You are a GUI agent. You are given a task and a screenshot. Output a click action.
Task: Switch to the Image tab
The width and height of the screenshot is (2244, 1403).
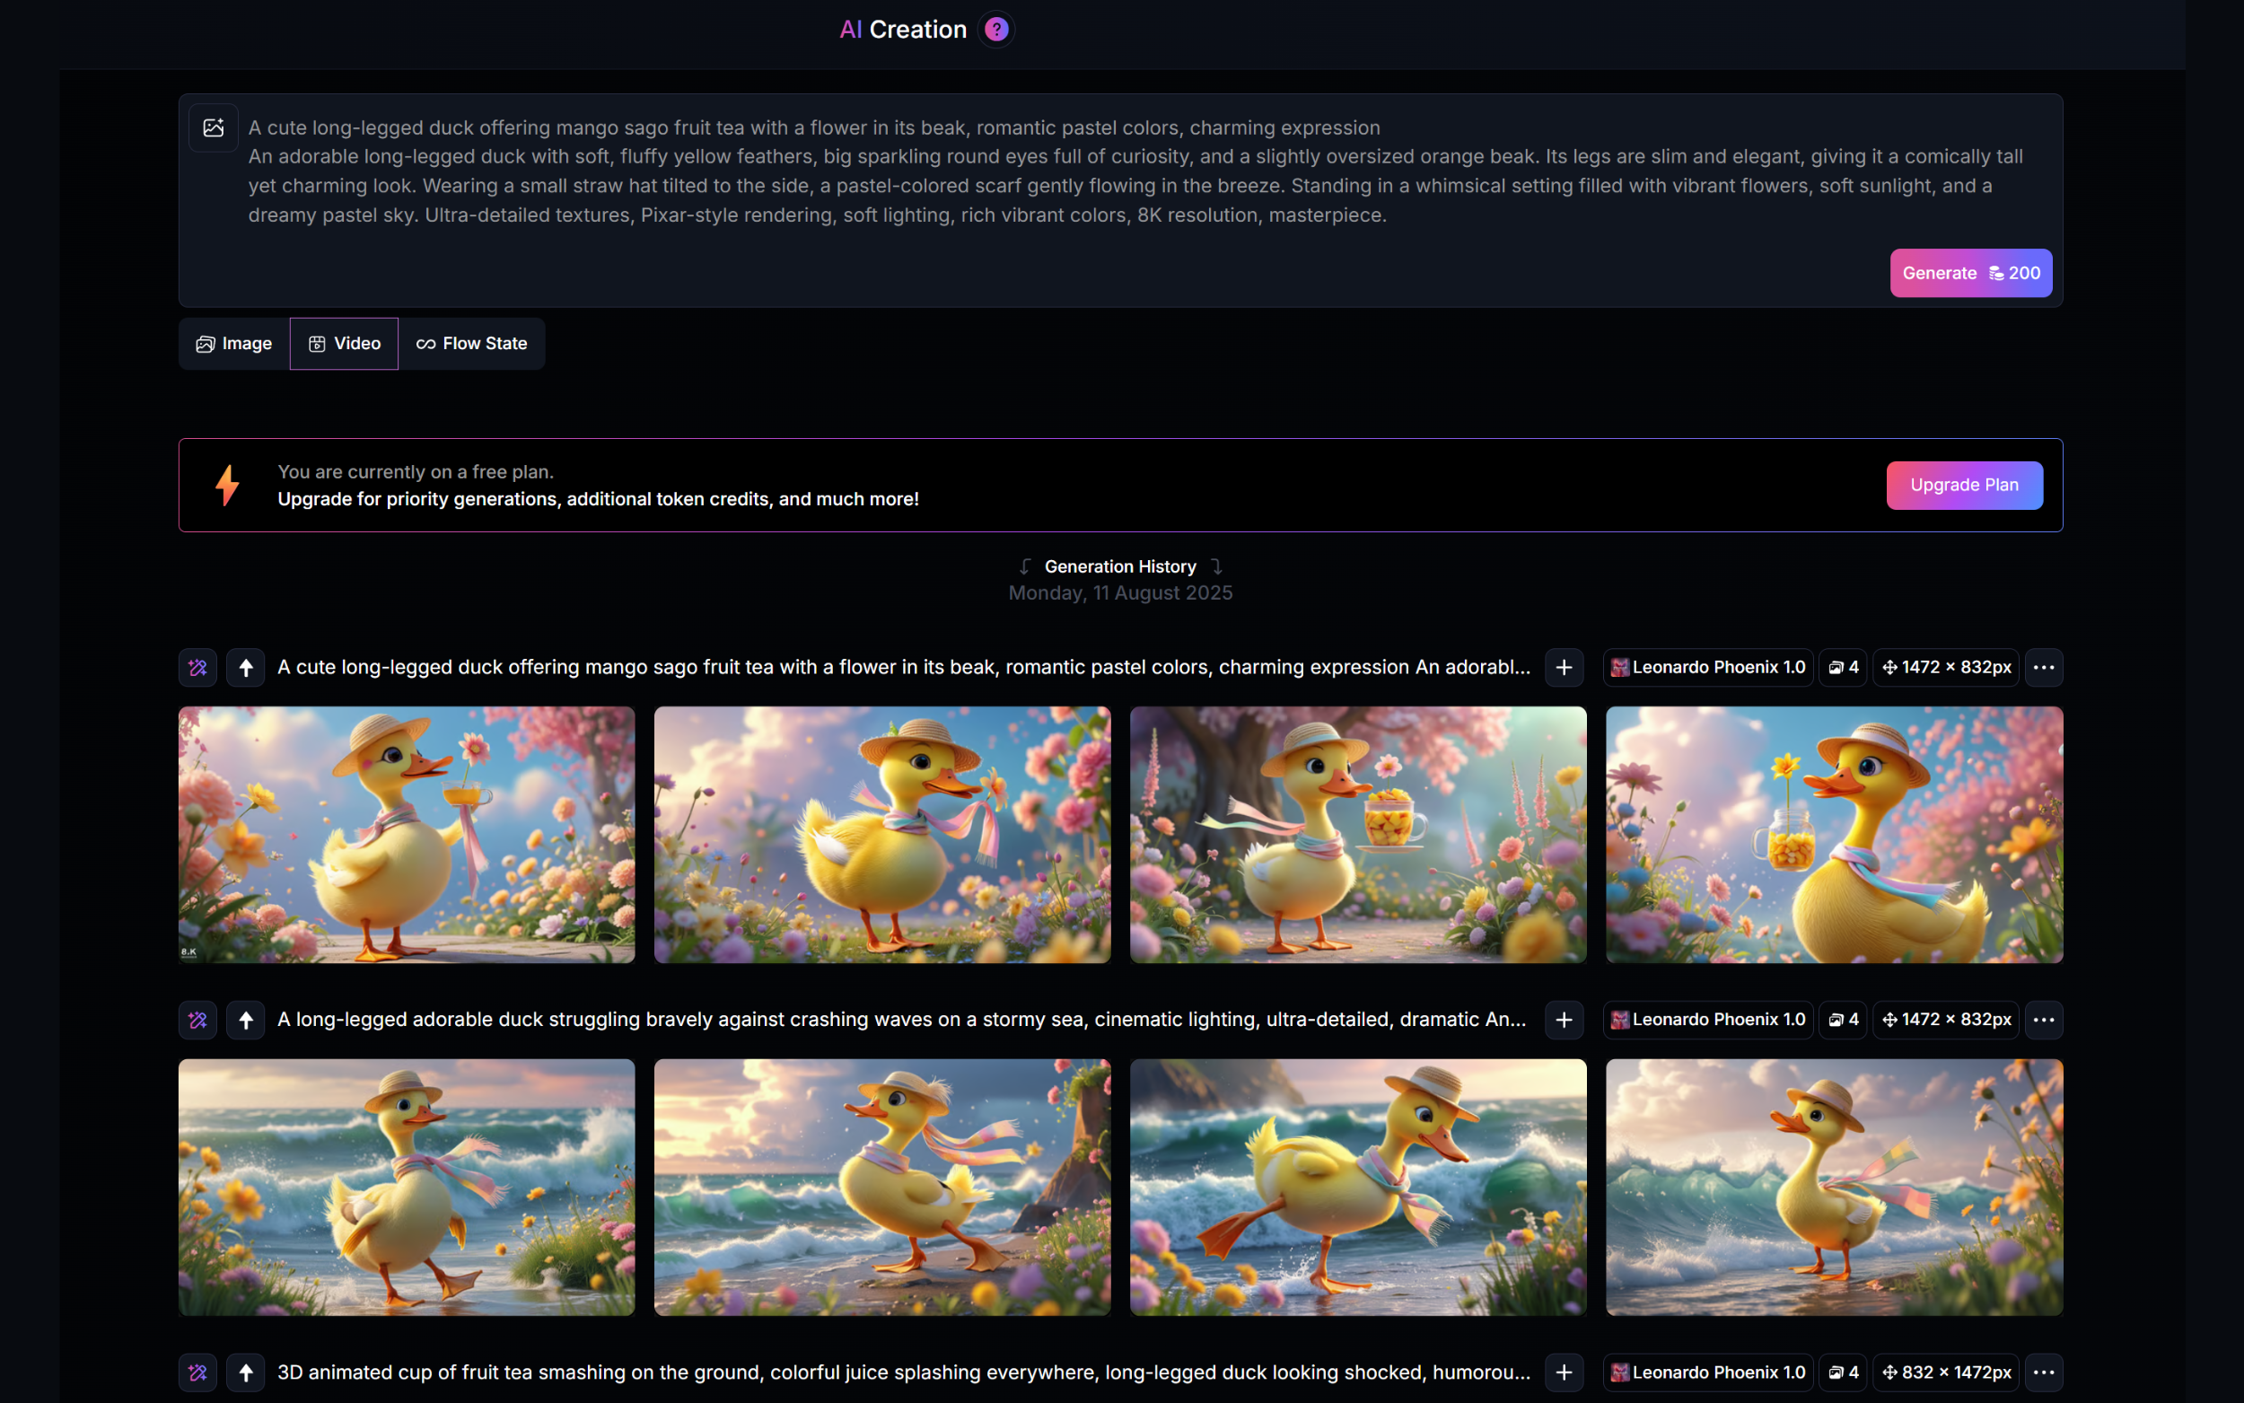pos(233,345)
